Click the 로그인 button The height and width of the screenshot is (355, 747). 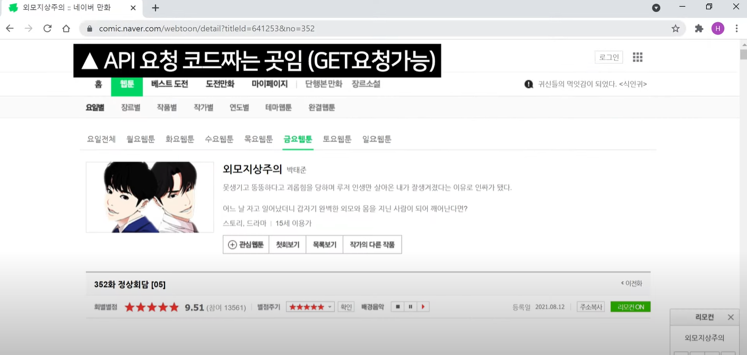coord(609,57)
